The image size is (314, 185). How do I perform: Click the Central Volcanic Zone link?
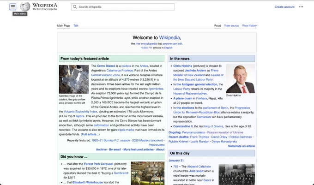coord(106,75)
